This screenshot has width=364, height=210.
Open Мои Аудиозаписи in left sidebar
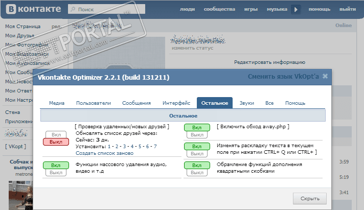tap(28, 63)
